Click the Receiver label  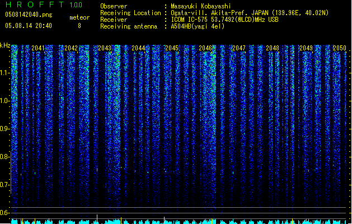(114, 20)
